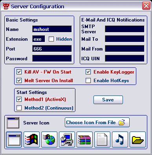
Task: Disable the Enable KeyLogger option
Action: (x=88, y=72)
